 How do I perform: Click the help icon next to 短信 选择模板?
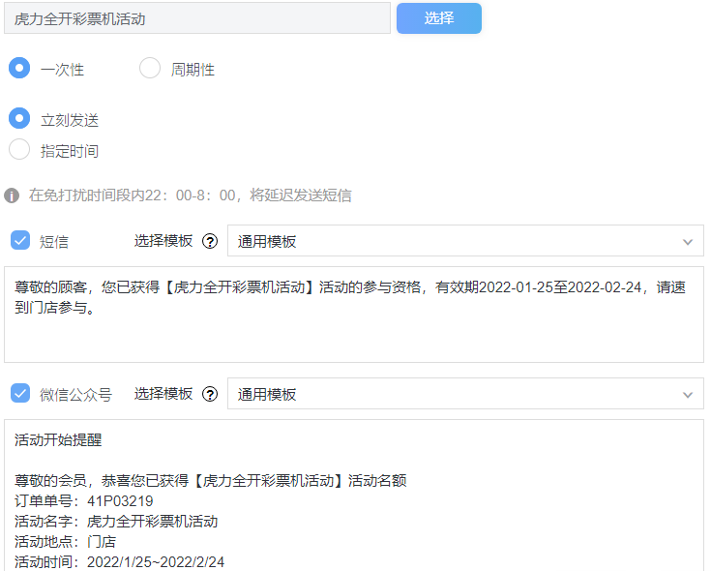(210, 241)
